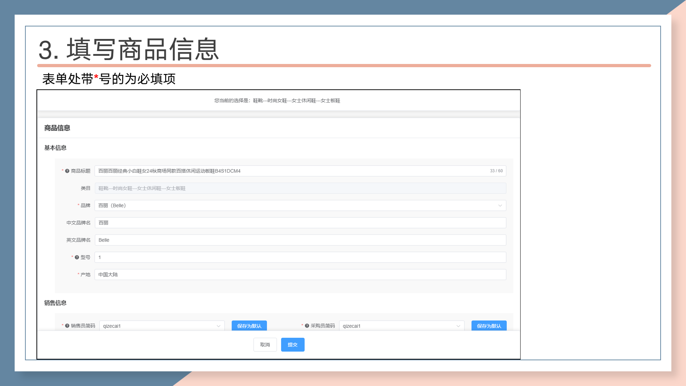The width and height of the screenshot is (686, 386).
Task: Click the 产地 input field
Action: coord(300,274)
